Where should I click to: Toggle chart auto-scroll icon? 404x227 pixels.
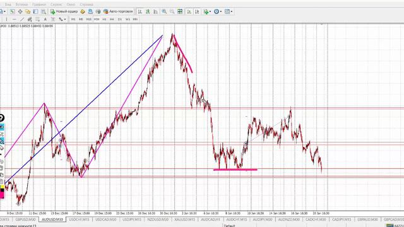pos(189,11)
